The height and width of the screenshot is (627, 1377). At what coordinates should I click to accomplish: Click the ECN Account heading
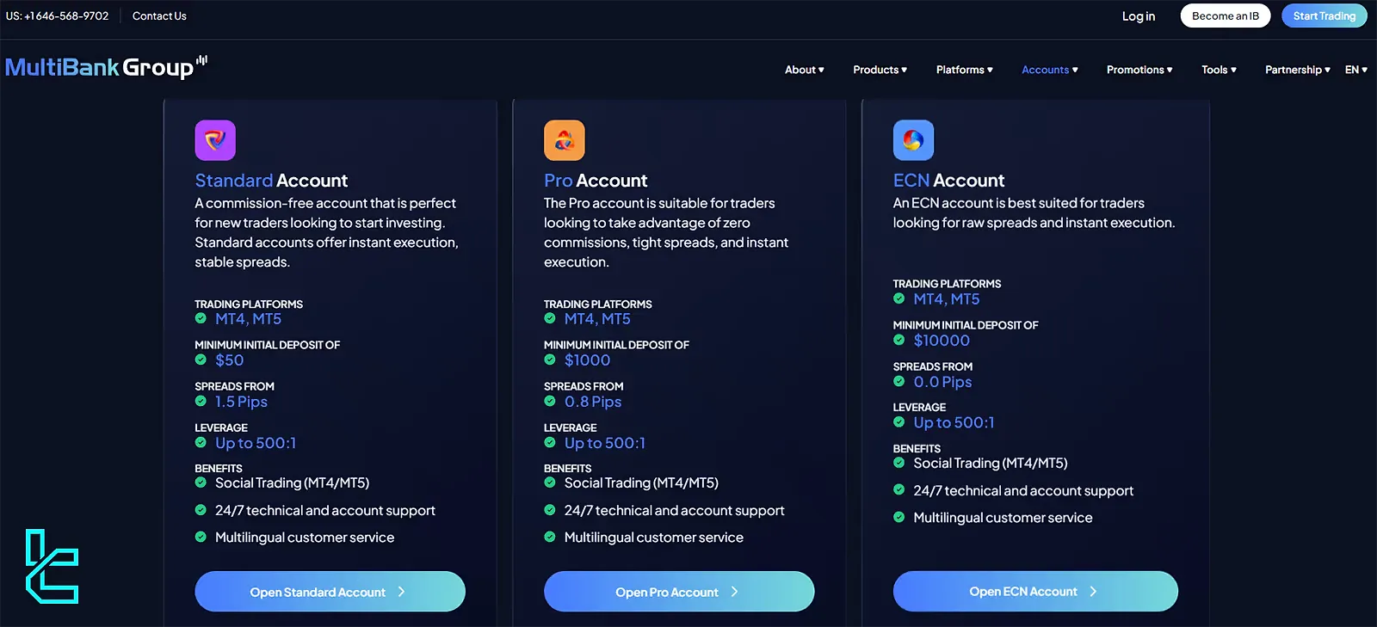[x=948, y=181]
